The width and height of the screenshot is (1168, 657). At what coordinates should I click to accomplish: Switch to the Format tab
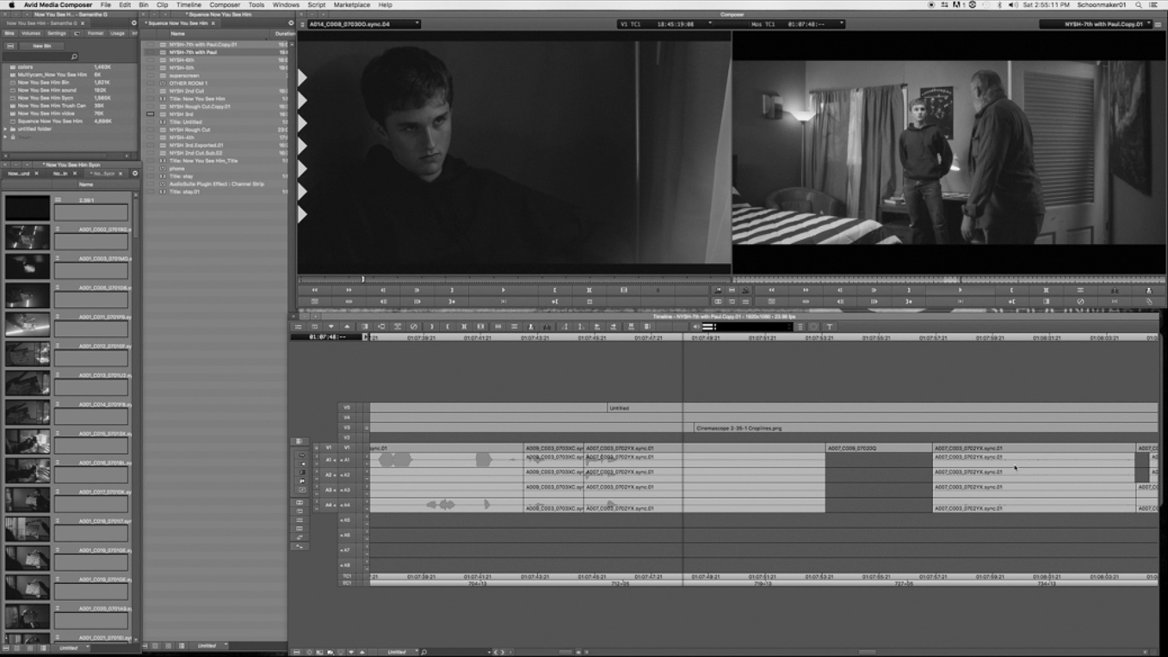click(x=95, y=34)
